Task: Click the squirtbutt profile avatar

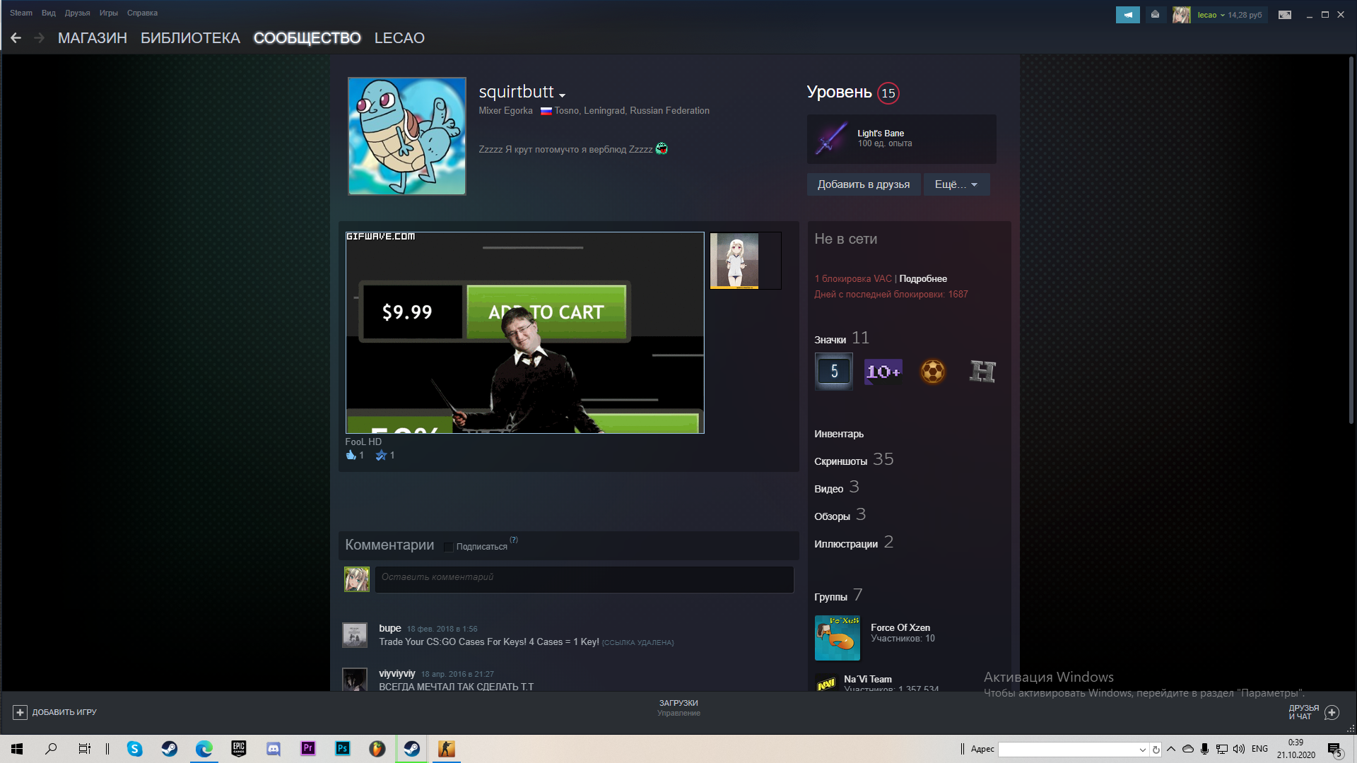Action: coord(406,136)
